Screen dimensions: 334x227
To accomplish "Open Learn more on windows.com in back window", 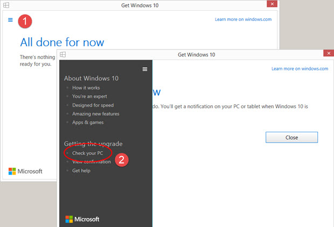I will point(243,19).
